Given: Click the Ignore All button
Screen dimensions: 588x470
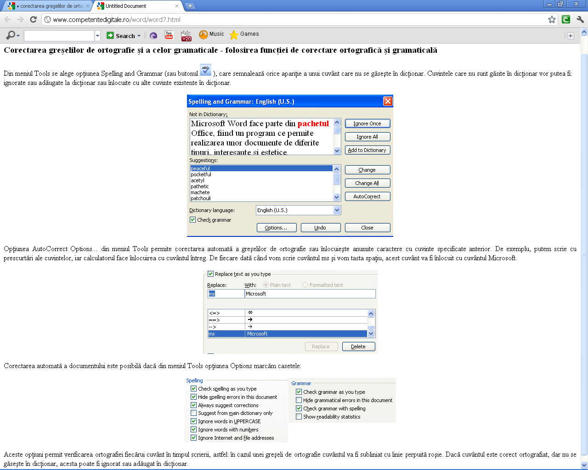Looking at the screenshot, I should tap(367, 137).
